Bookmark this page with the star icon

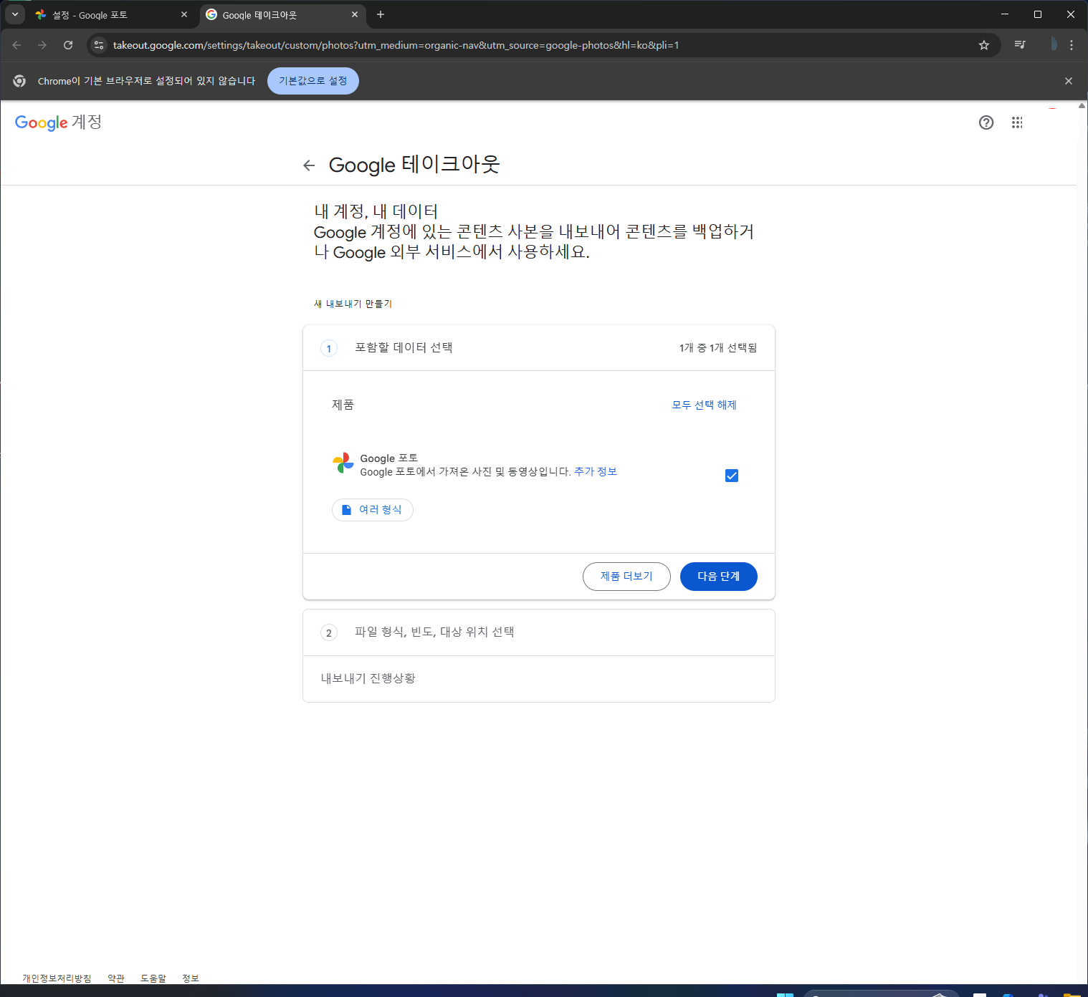(x=984, y=45)
